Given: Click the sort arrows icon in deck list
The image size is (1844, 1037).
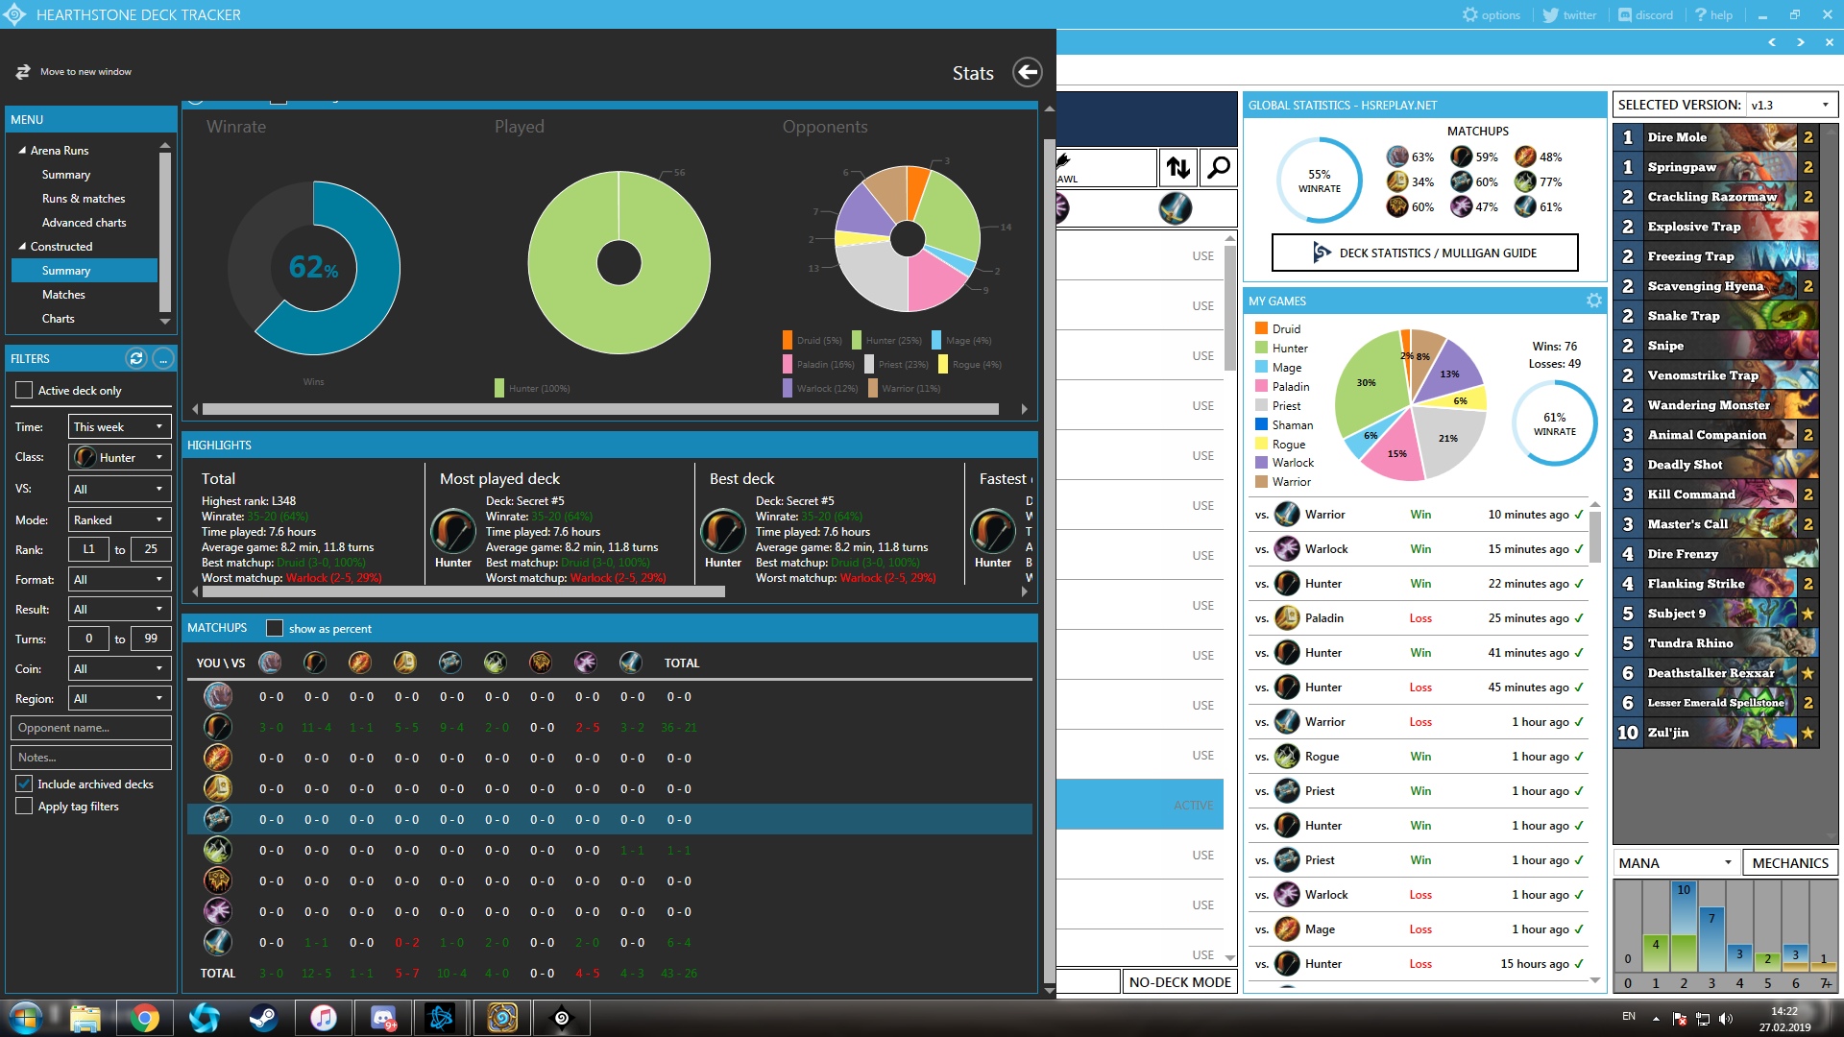Looking at the screenshot, I should 1178,168.
